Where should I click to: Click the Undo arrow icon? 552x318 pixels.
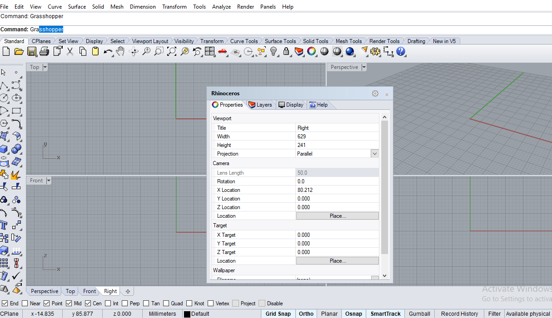click(108, 52)
